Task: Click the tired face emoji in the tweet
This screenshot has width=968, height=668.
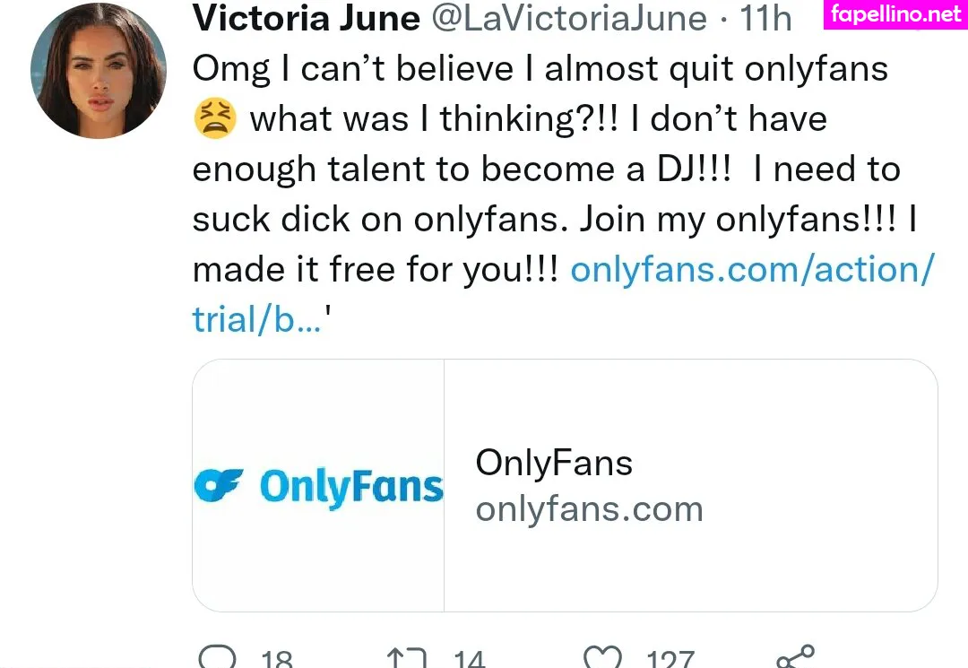Action: (215, 119)
